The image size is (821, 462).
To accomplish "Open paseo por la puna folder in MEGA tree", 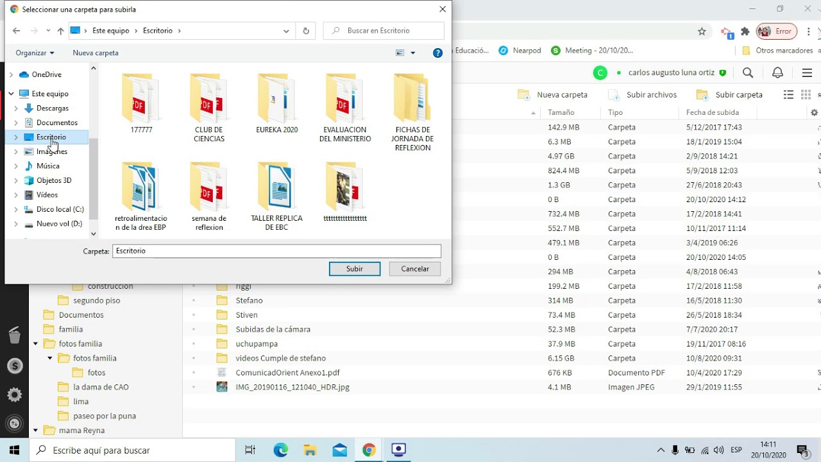I will pos(105,416).
